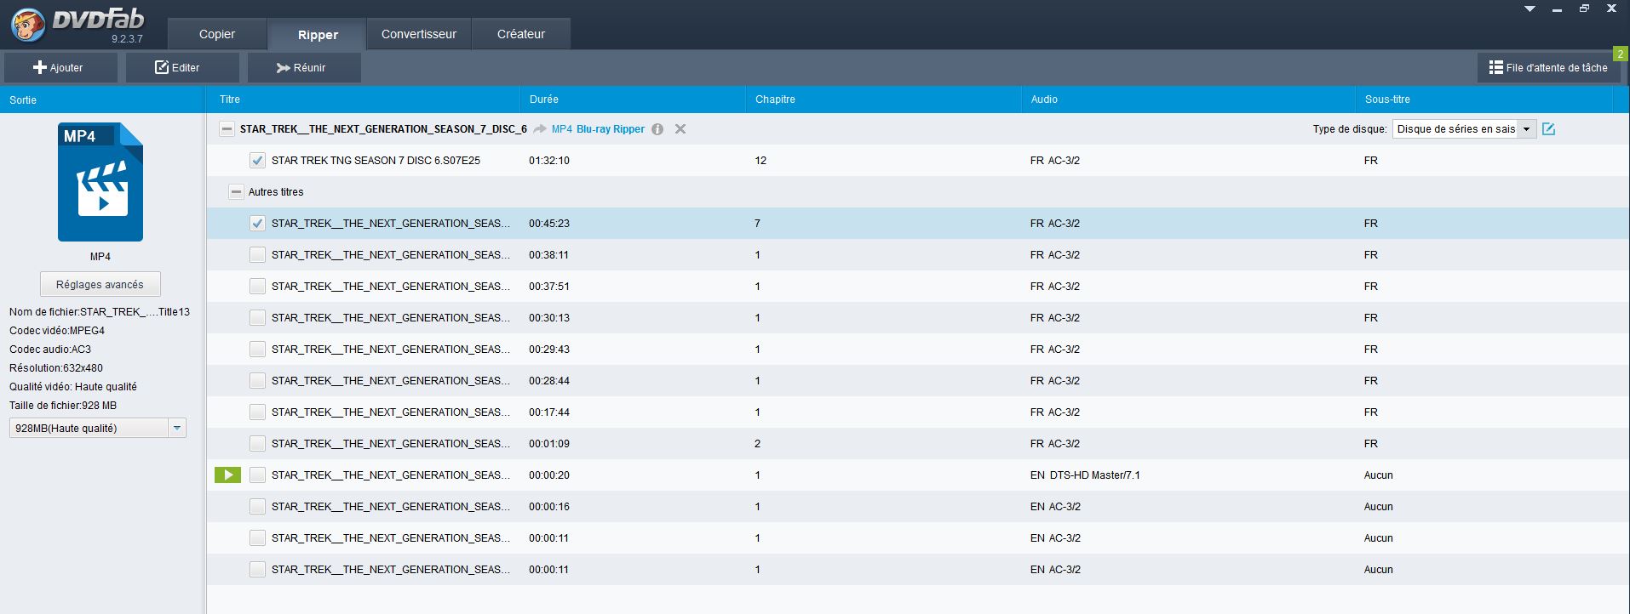Click the Sortie panel header

(102, 99)
